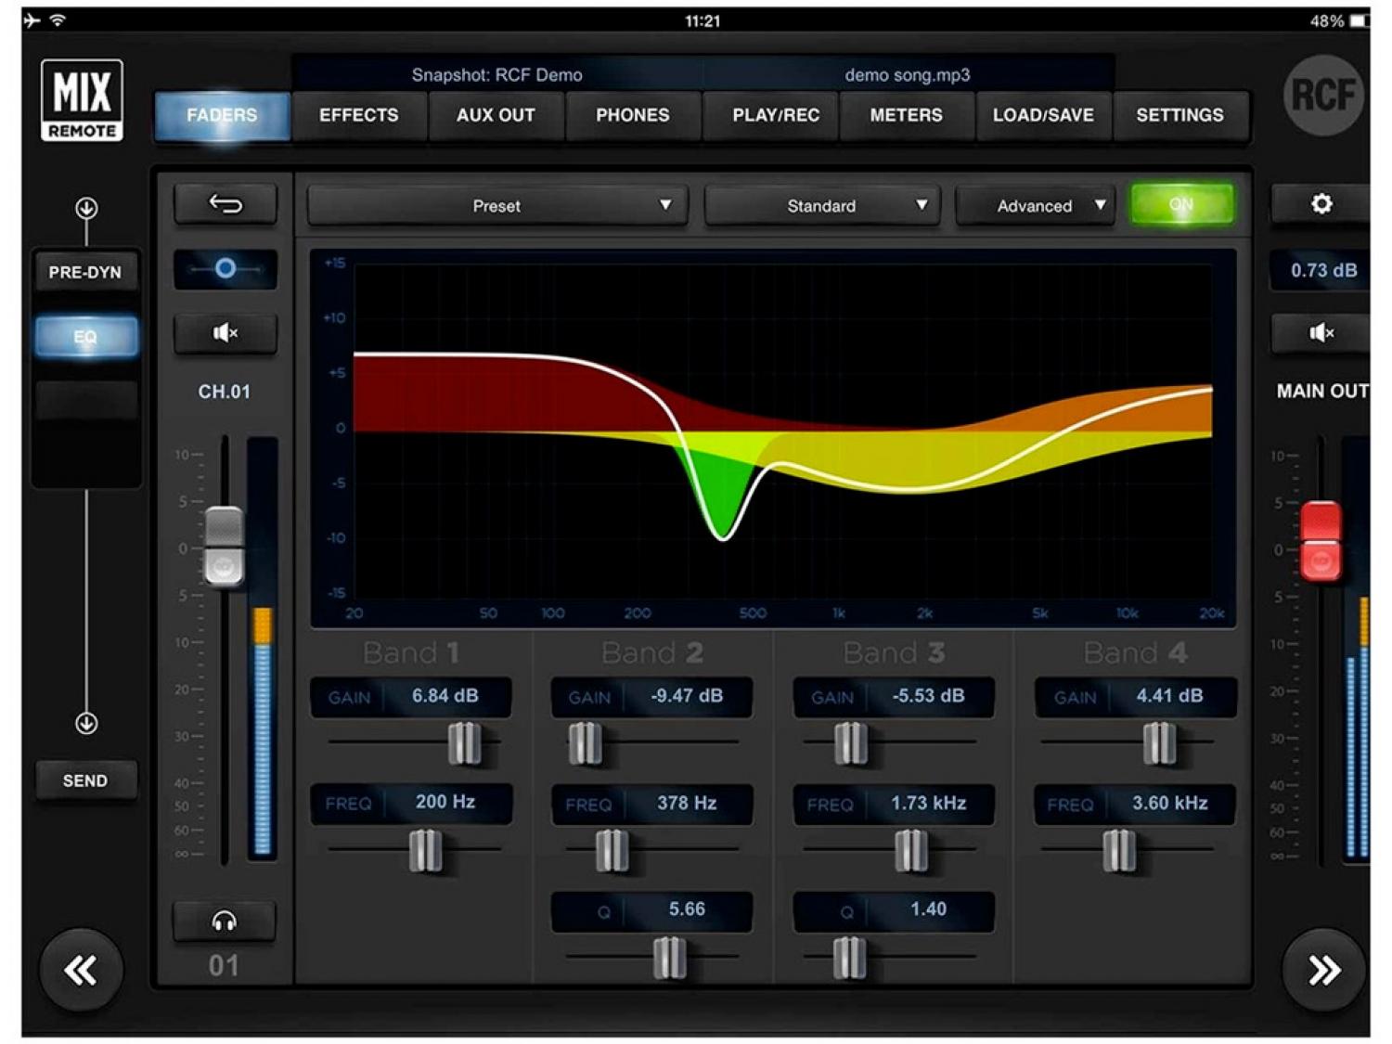The width and height of the screenshot is (1392, 1044).
Task: Click the back arrow return icon
Action: (225, 204)
